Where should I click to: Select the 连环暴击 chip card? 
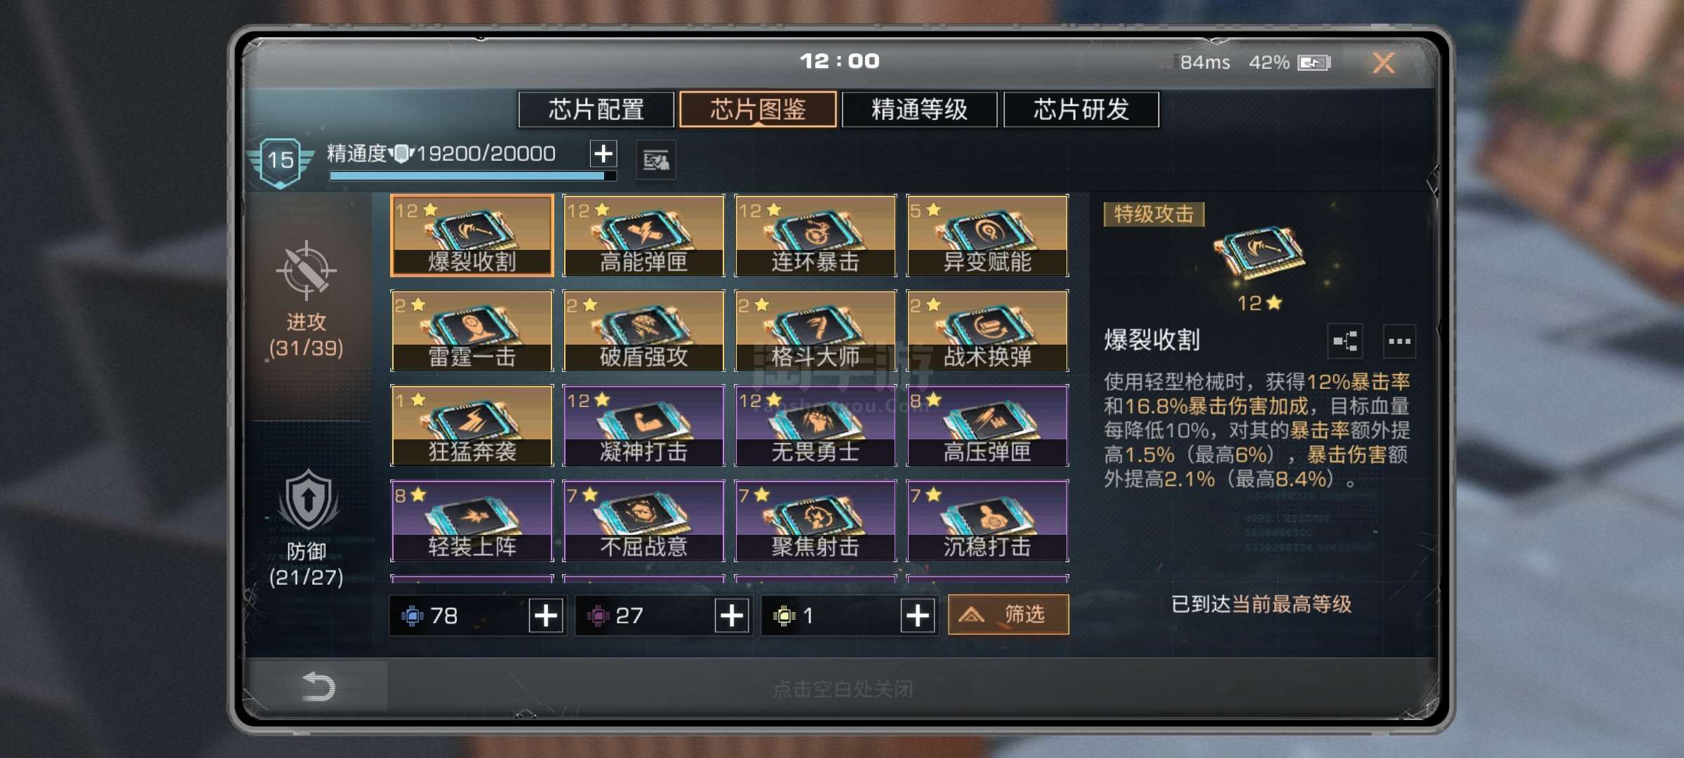pyautogui.click(x=815, y=236)
